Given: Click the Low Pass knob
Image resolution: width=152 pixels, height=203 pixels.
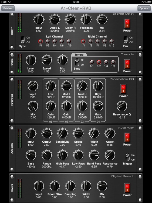Looking at the screenshot, I should pyautogui.click(x=78, y=155).
